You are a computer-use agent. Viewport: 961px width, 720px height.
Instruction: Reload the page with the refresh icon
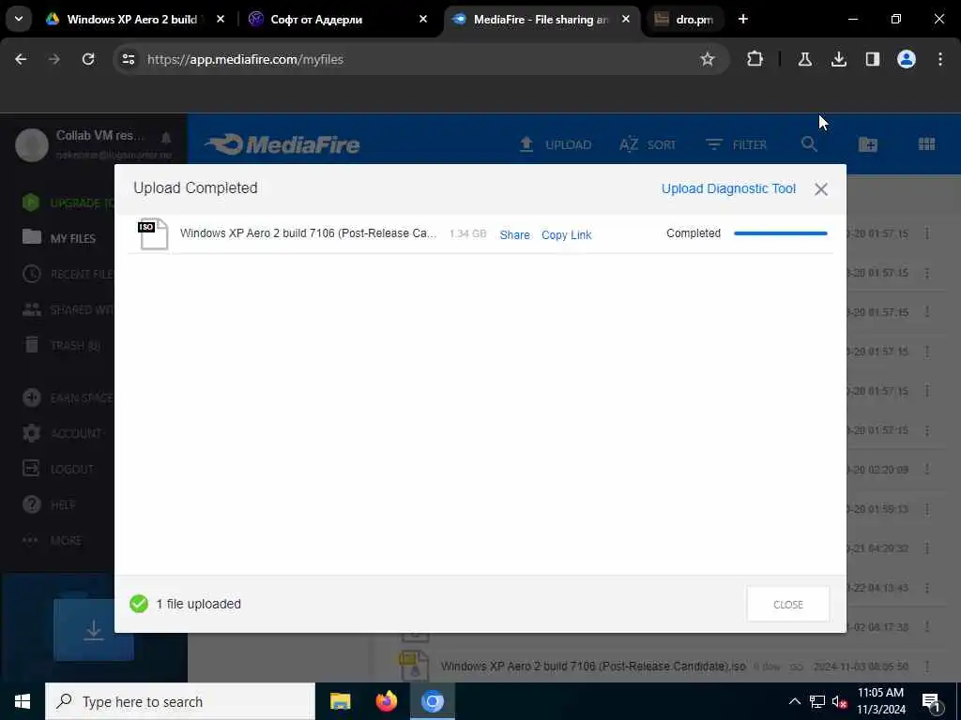click(x=88, y=59)
